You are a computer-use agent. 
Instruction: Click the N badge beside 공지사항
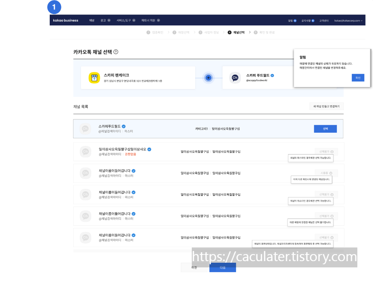(313, 21)
